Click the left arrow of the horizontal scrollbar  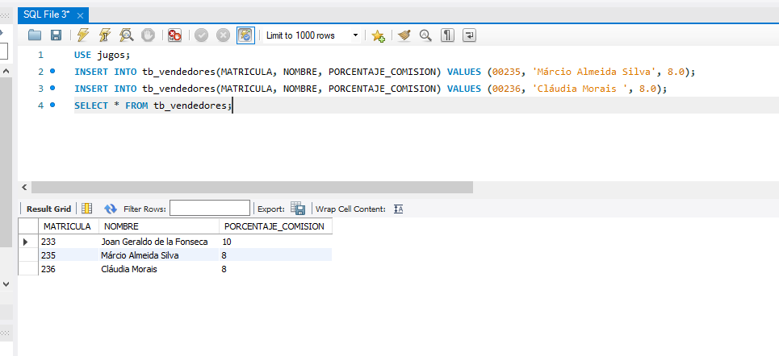[x=24, y=187]
